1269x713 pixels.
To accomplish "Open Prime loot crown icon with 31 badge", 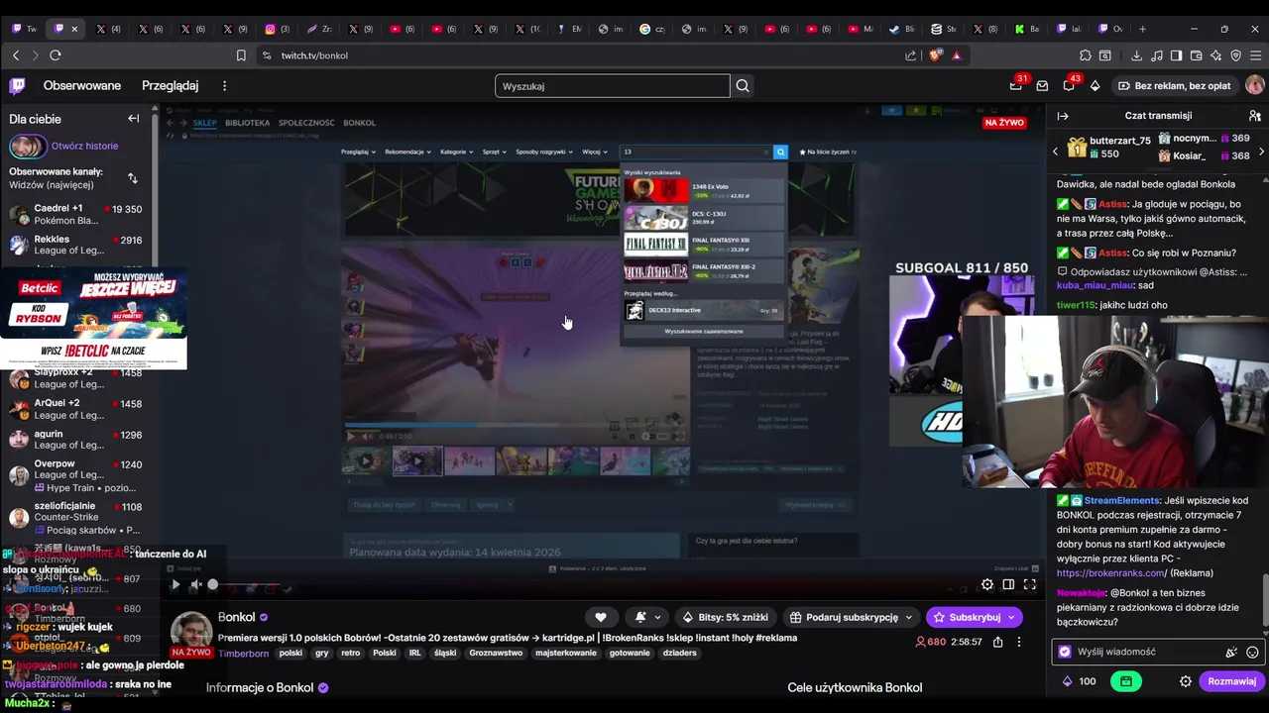I will [x=1015, y=86].
